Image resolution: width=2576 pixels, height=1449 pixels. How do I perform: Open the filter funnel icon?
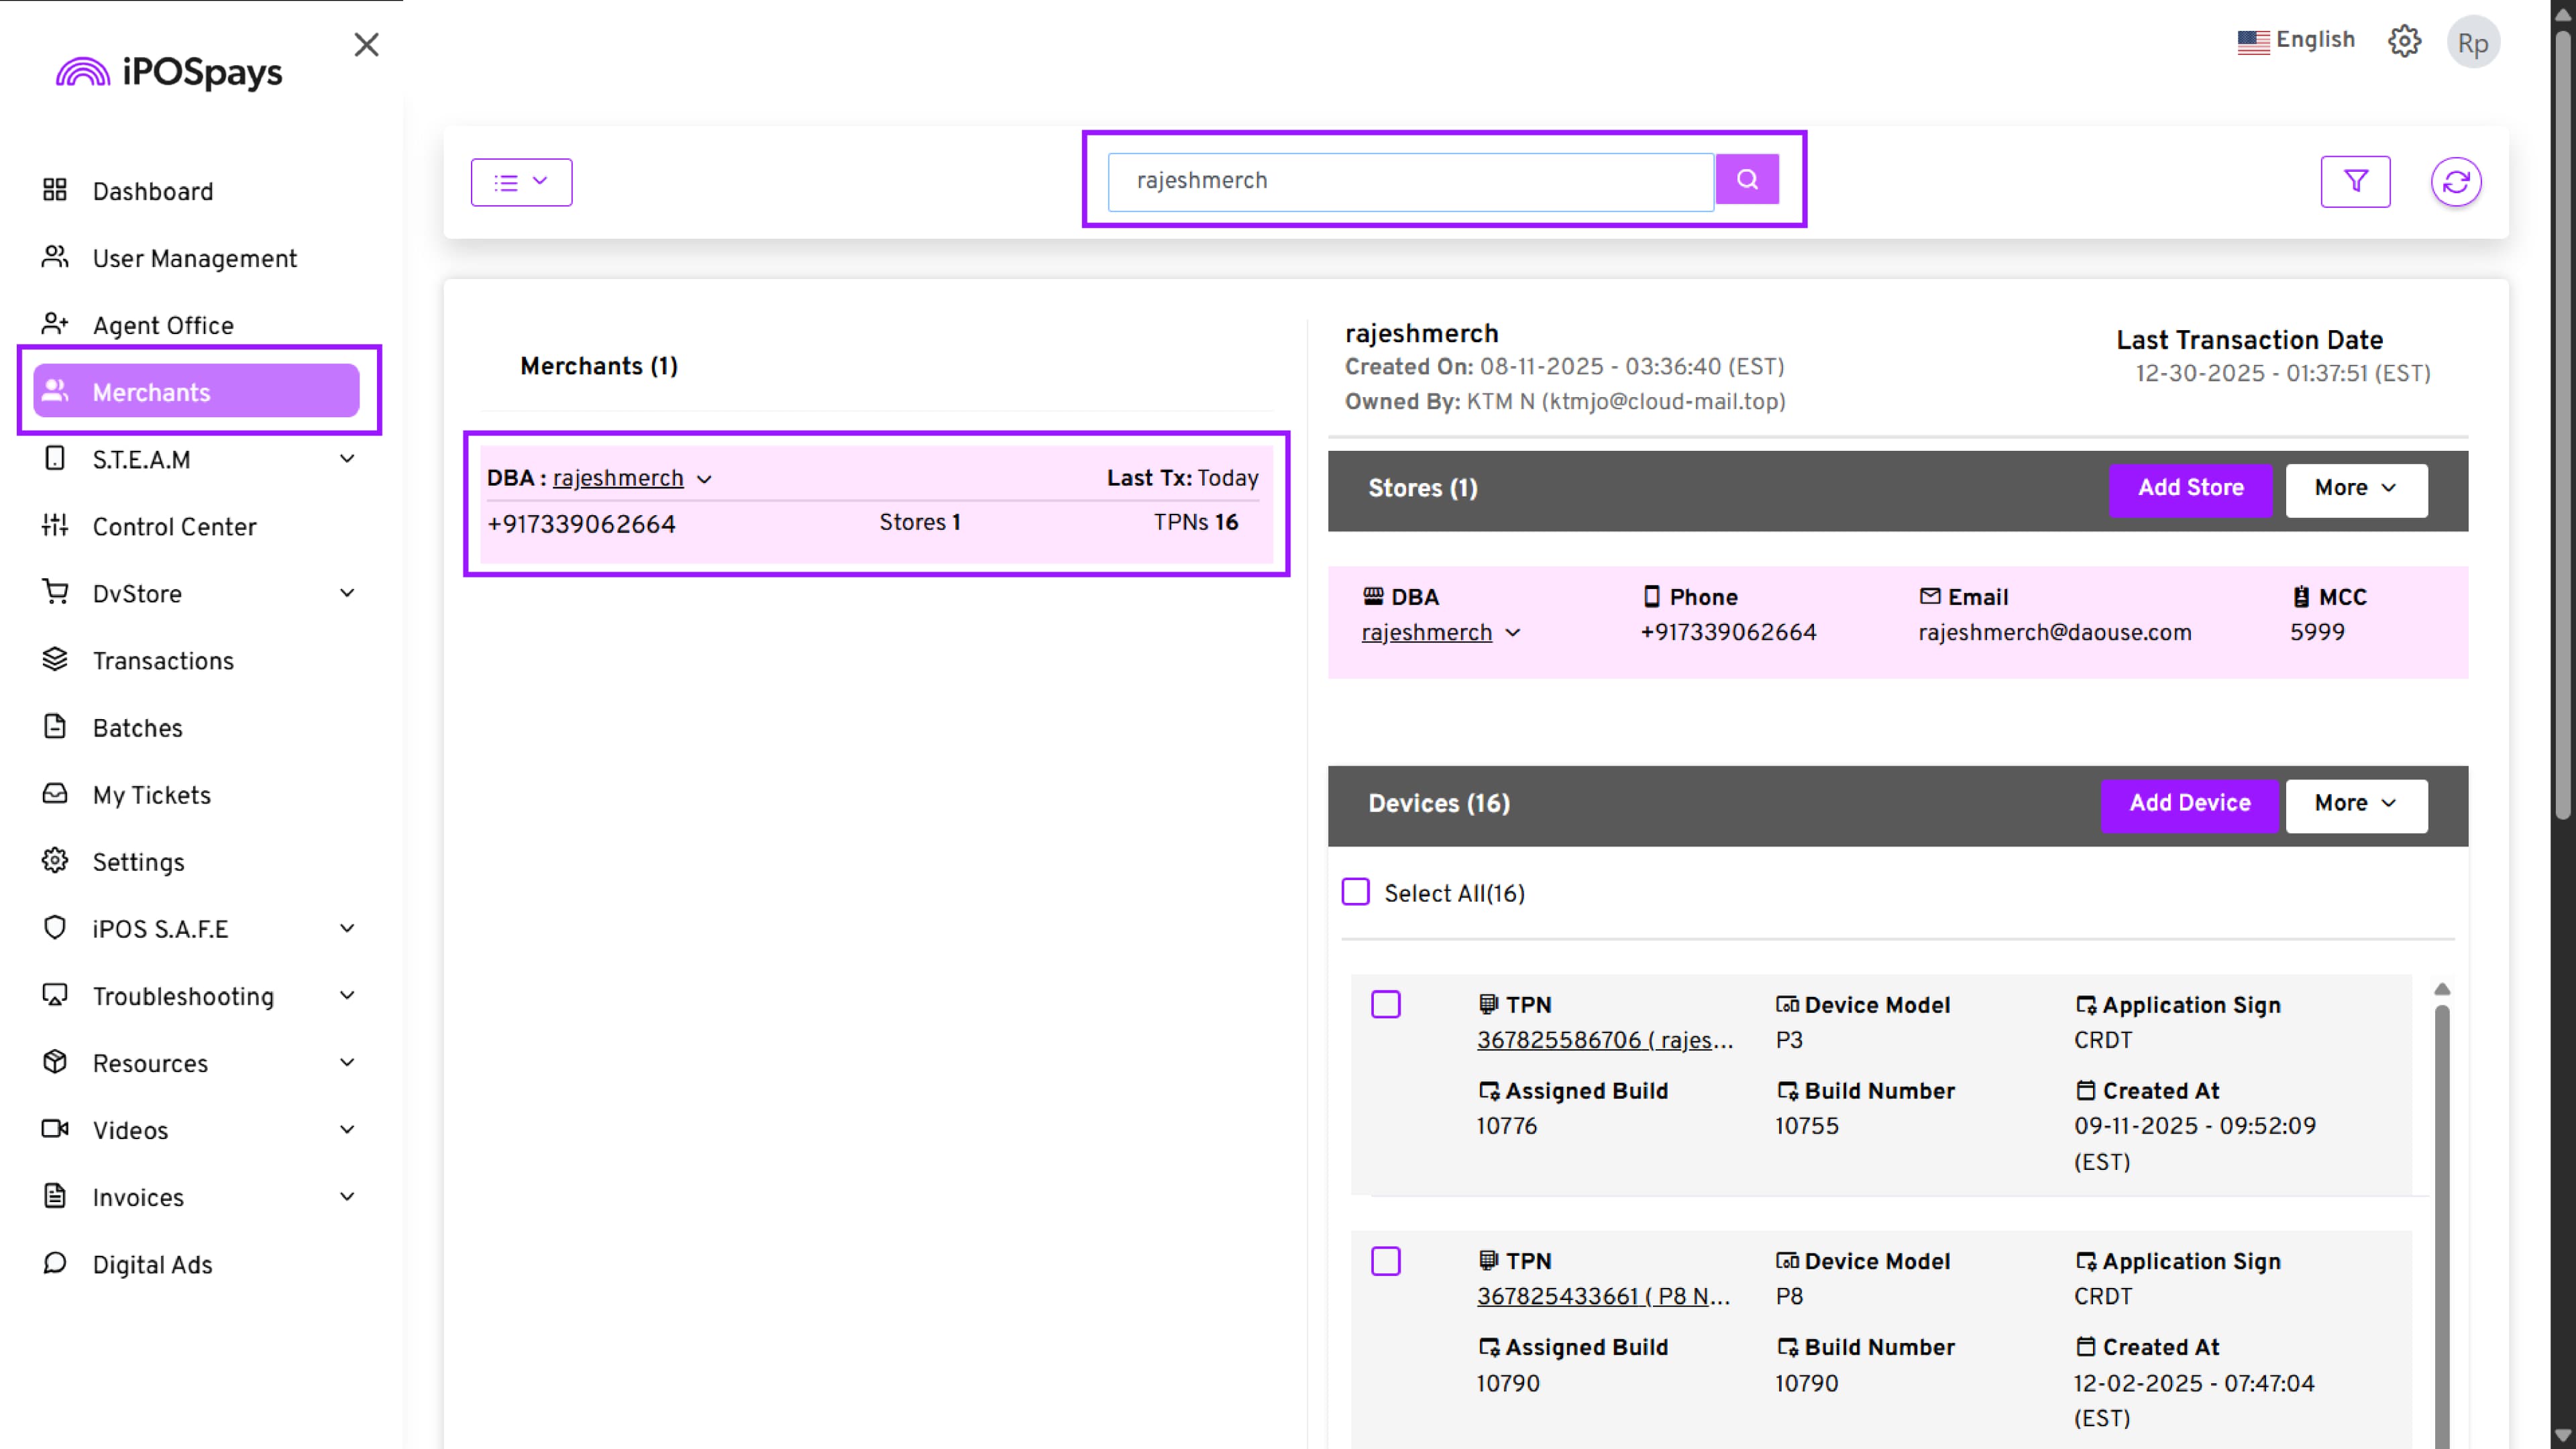(2355, 182)
